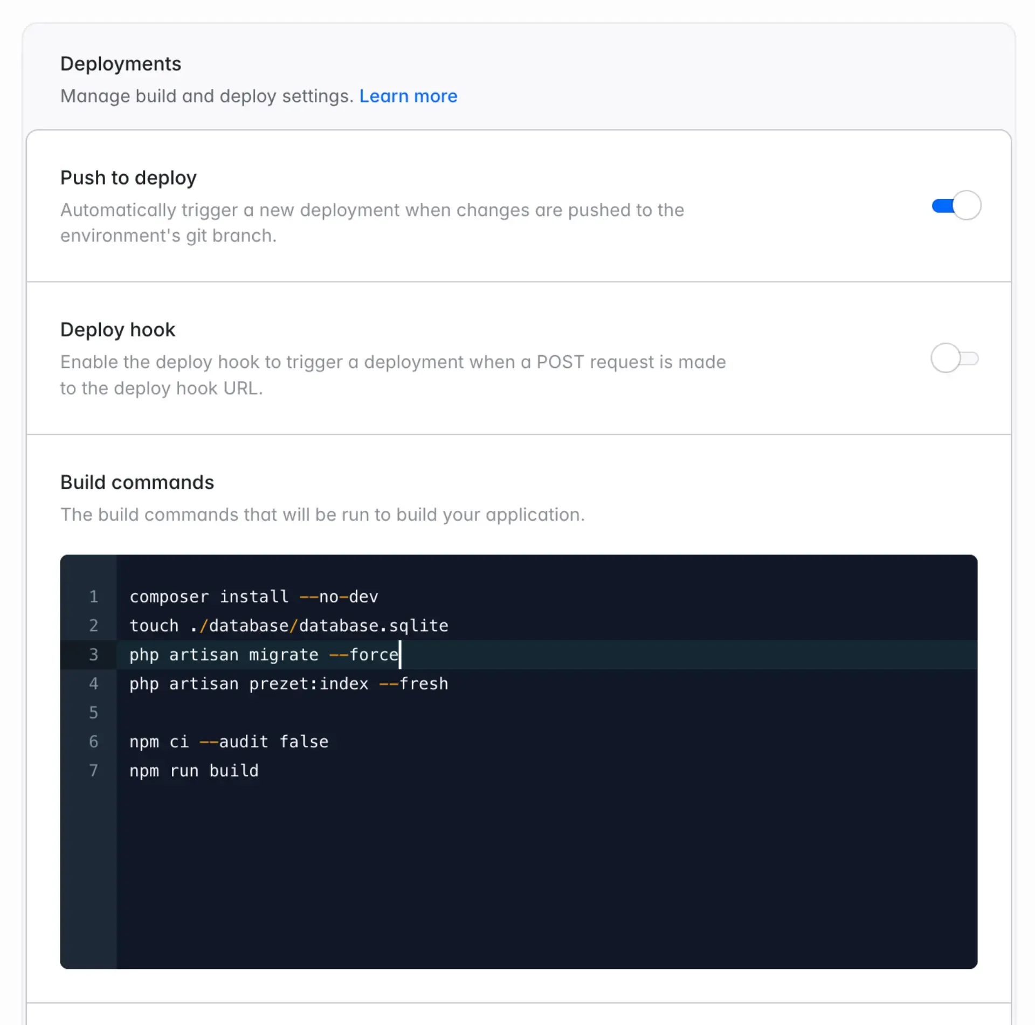
Task: Click line number 4 in the gutter
Action: (x=93, y=684)
